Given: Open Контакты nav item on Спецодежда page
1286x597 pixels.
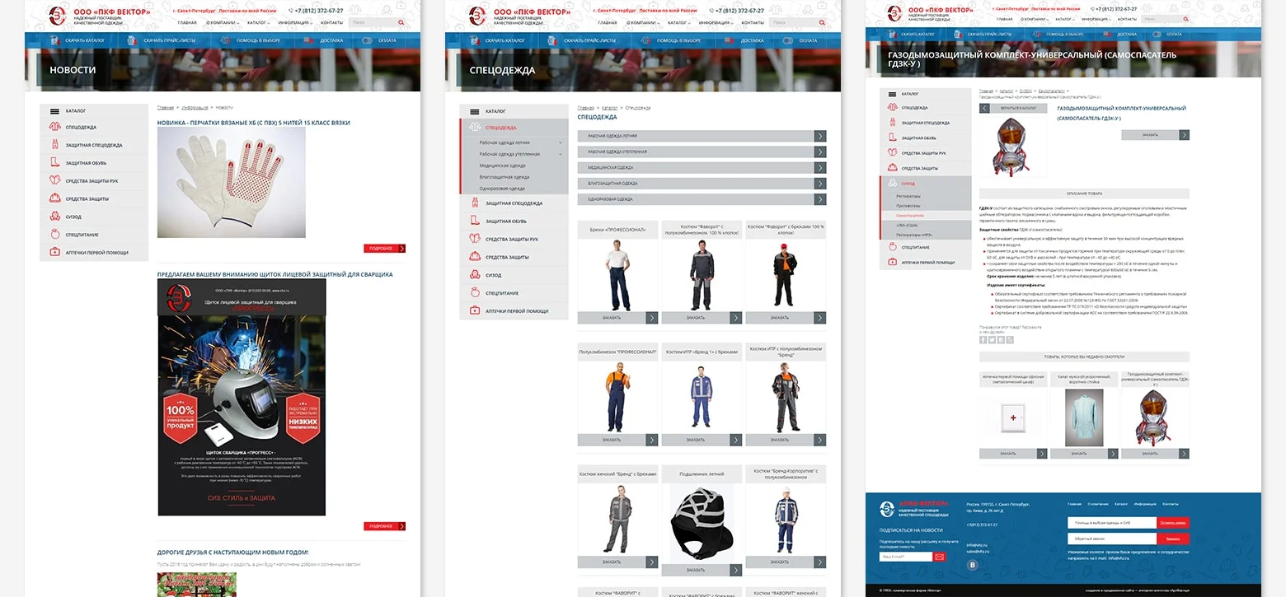Looking at the screenshot, I should [x=752, y=22].
